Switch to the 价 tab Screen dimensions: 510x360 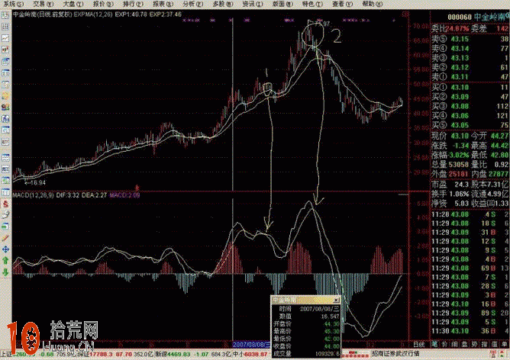pyautogui.click(x=444, y=344)
